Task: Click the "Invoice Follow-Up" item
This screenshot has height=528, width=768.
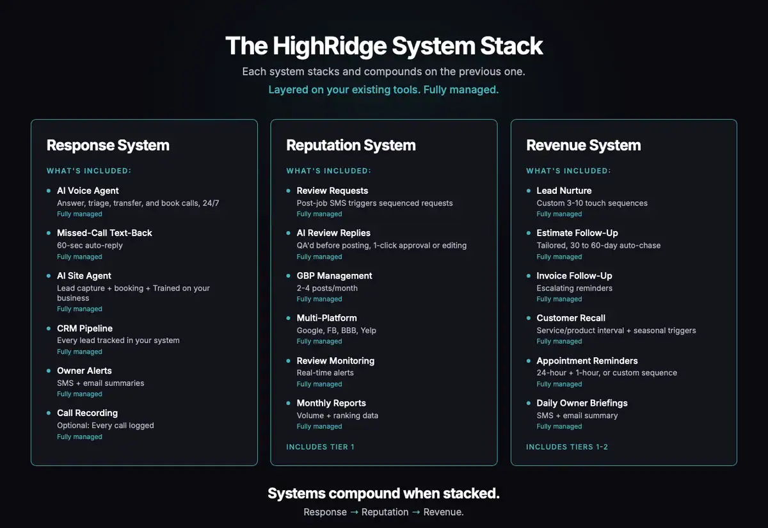Action: (x=574, y=276)
